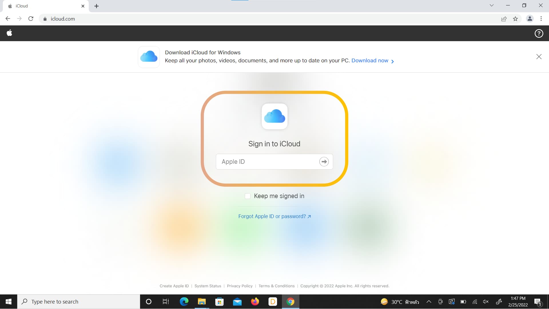The image size is (549, 309).
Task: Click the iCloud cloud banner icon
Action: coord(149,57)
